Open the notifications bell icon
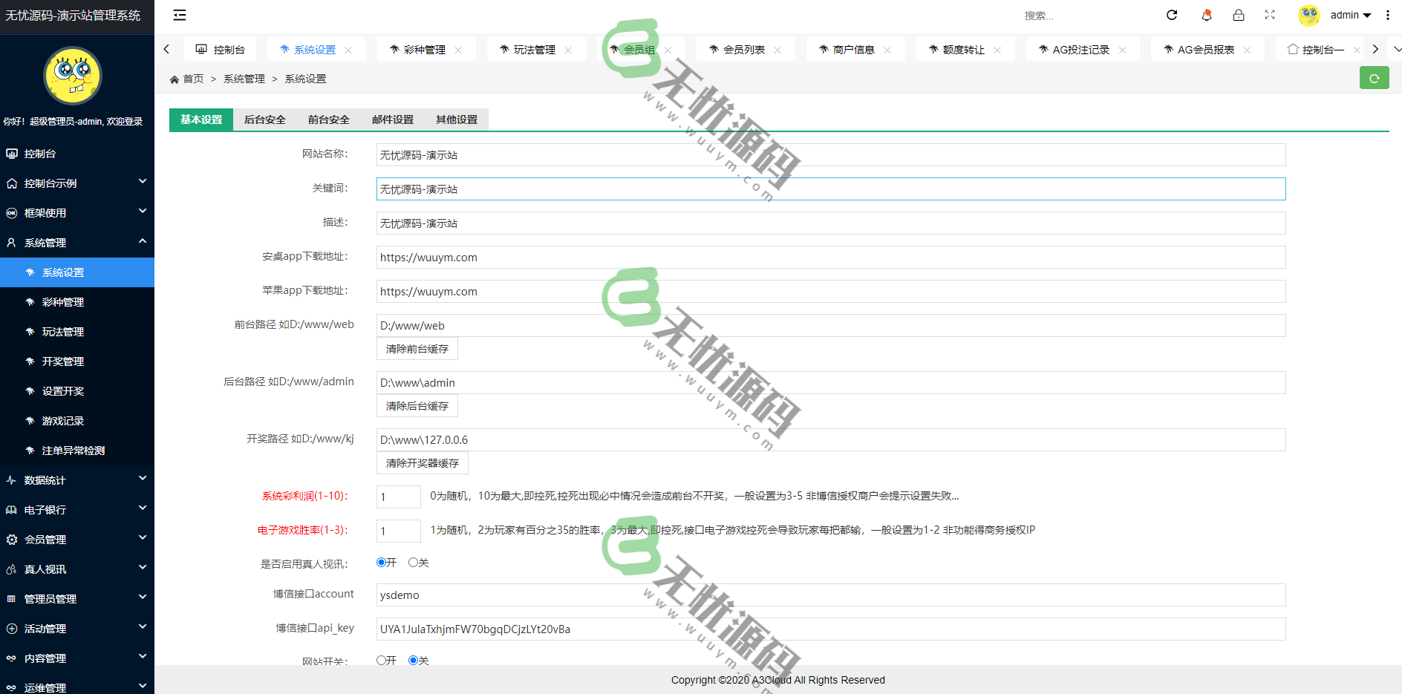This screenshot has height=694, width=1402. [1206, 15]
